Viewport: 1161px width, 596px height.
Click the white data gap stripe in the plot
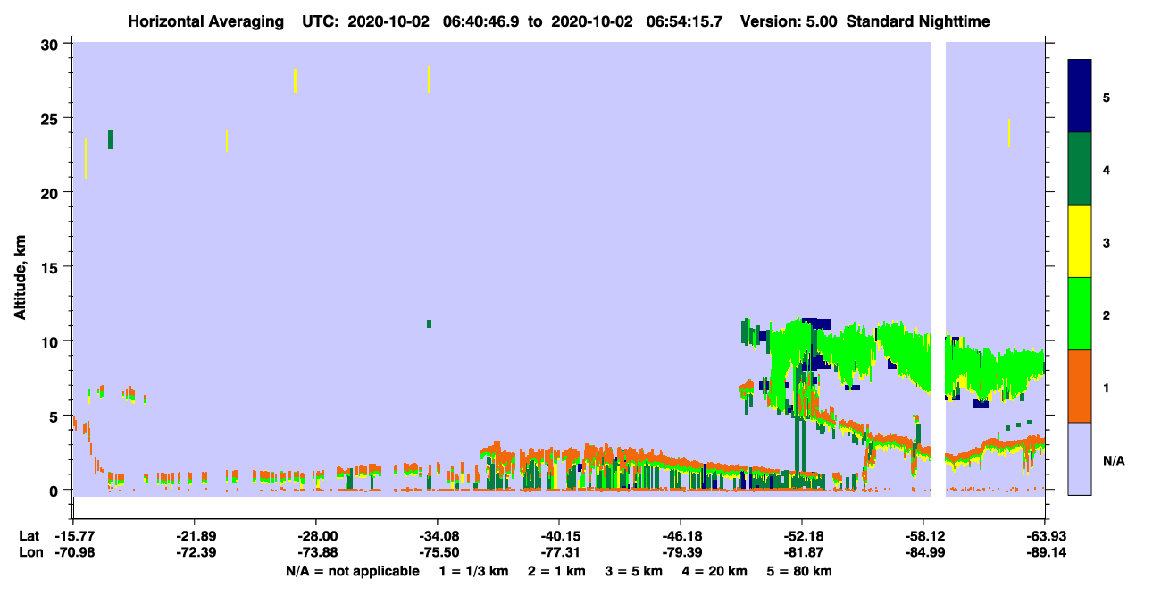(938, 268)
